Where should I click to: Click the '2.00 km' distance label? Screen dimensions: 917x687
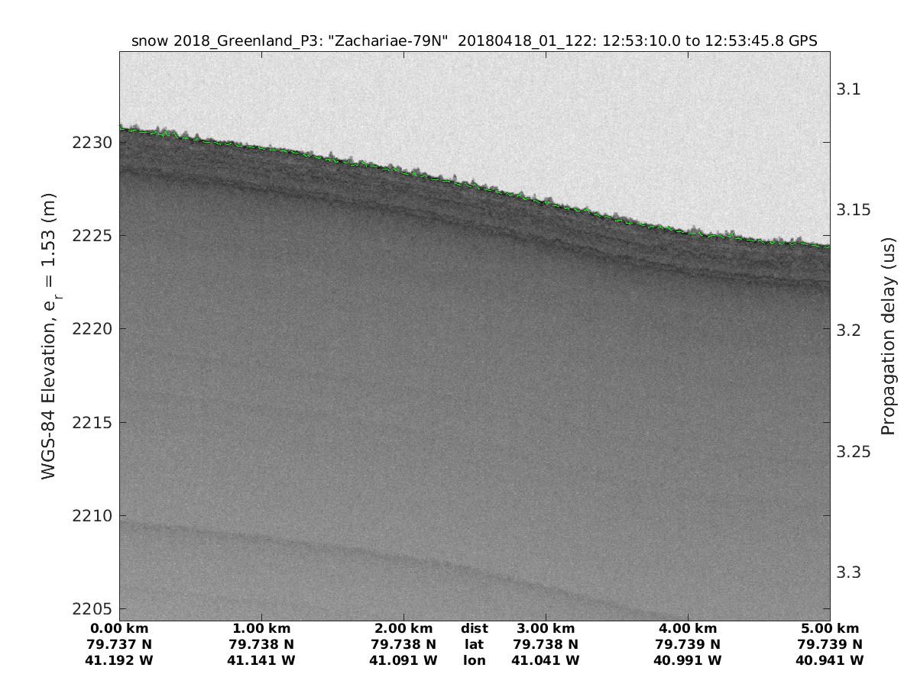pos(403,629)
